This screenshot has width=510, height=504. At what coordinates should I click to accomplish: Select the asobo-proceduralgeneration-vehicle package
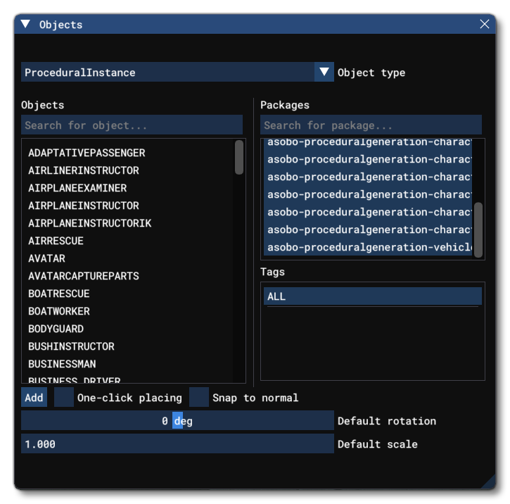pos(369,247)
